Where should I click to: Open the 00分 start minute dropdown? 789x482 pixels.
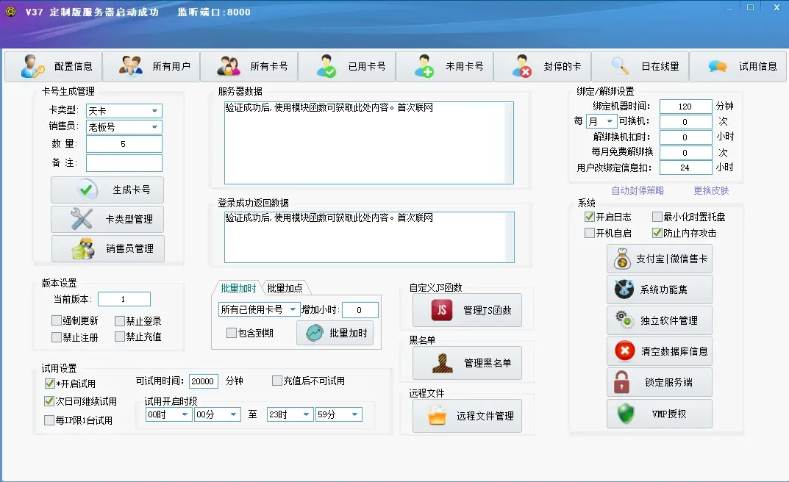point(217,414)
